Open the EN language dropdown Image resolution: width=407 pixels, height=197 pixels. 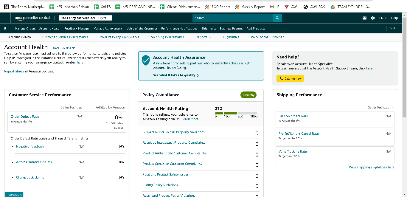click(x=383, y=18)
